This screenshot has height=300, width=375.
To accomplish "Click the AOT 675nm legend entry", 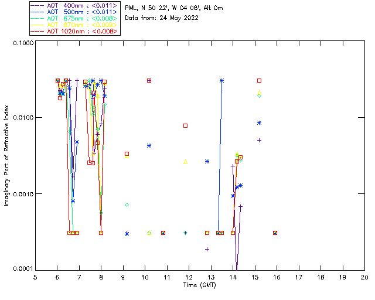I will [74, 18].
